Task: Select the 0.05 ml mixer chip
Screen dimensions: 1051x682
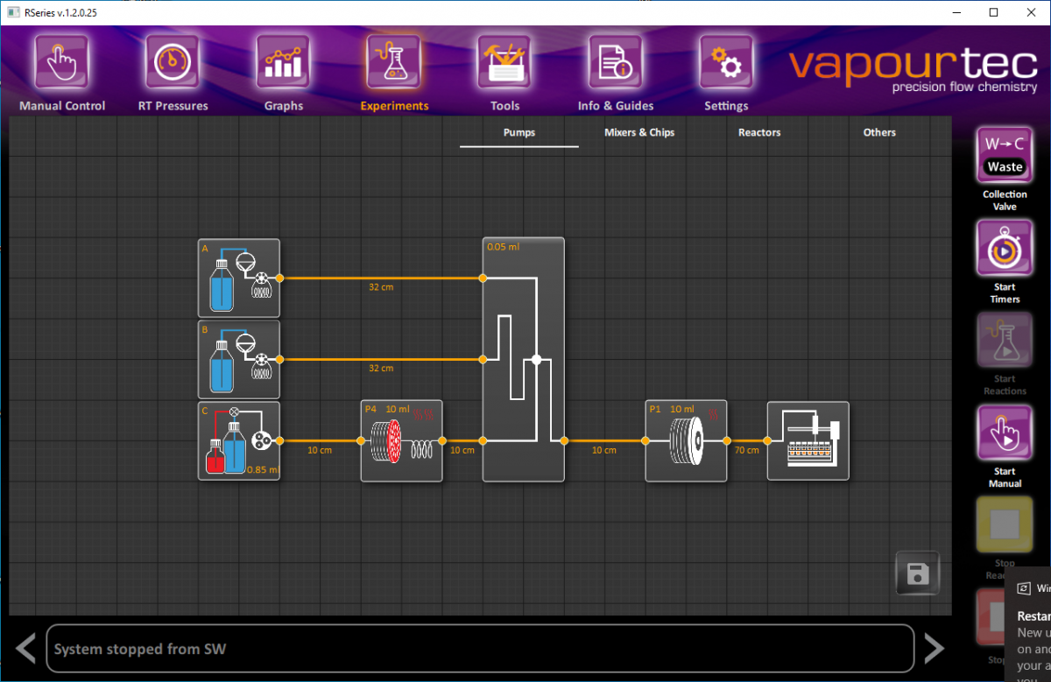Action: coord(523,358)
